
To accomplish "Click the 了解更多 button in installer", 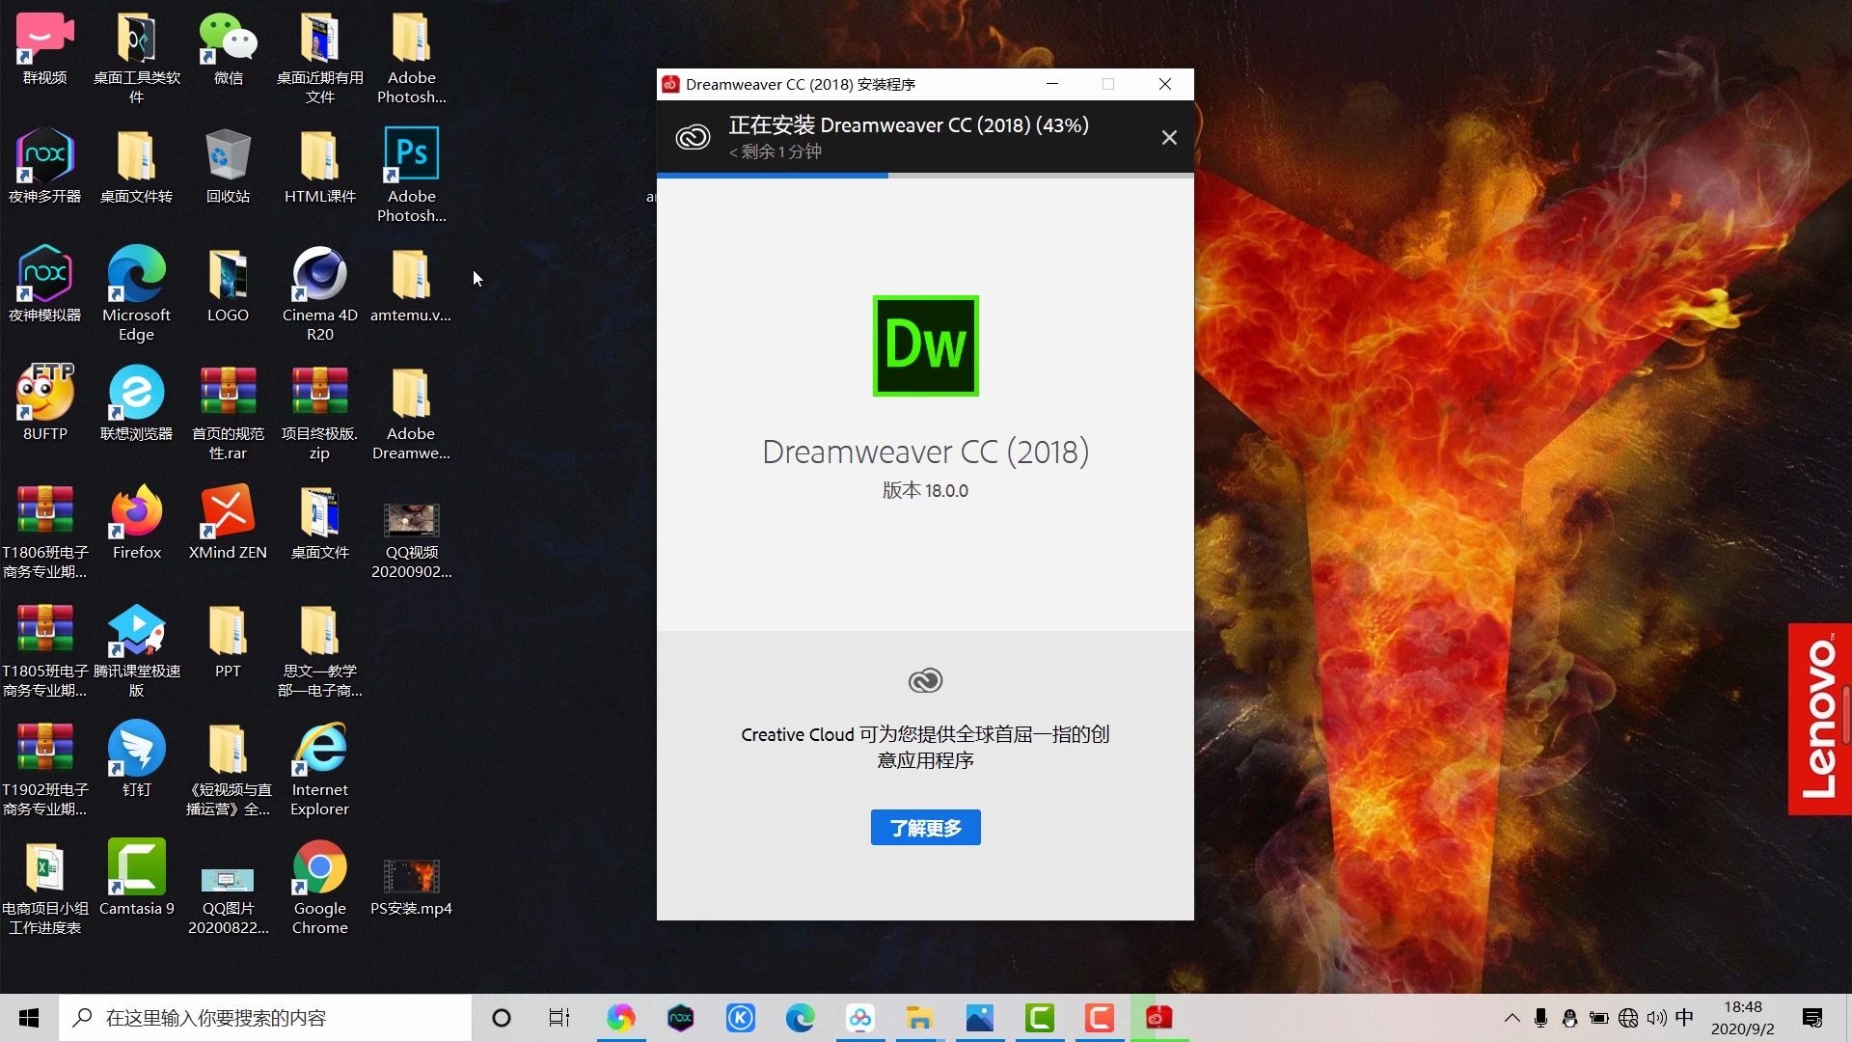I will tap(925, 828).
